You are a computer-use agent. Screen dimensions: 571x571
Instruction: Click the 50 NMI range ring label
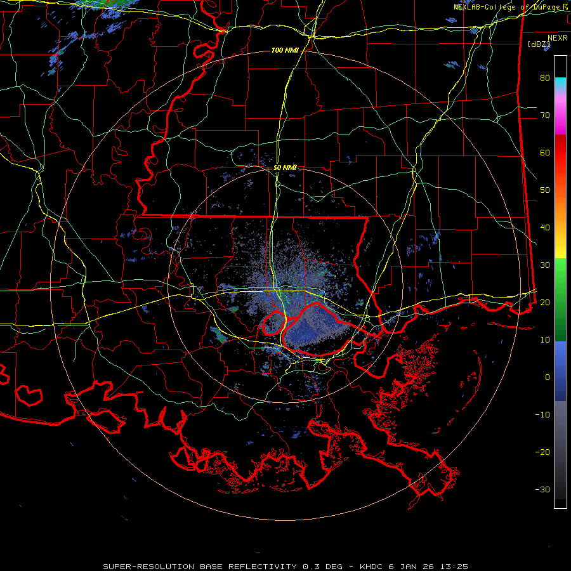[285, 168]
